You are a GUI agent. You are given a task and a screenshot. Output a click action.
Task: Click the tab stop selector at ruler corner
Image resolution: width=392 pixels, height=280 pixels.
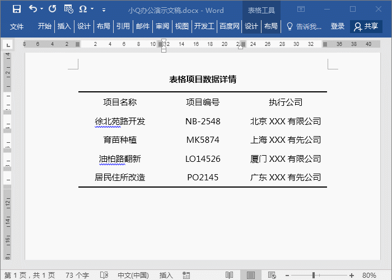click(8, 45)
